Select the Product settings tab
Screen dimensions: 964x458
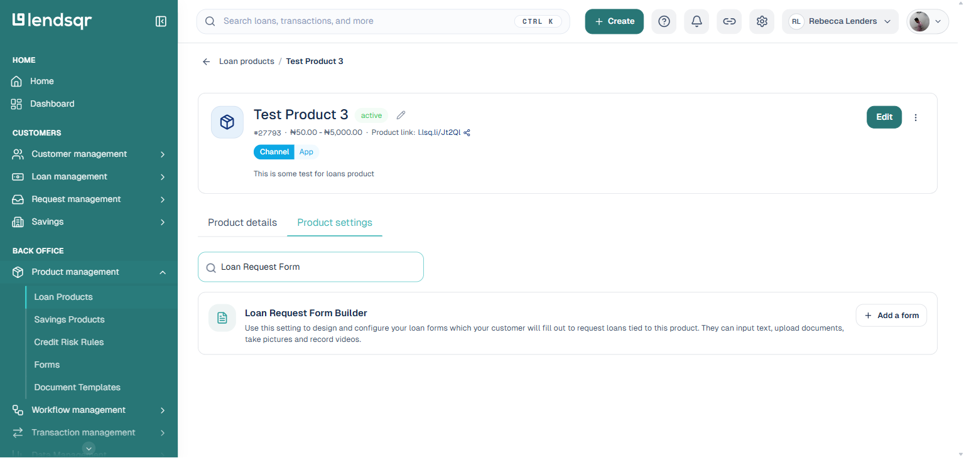335,223
